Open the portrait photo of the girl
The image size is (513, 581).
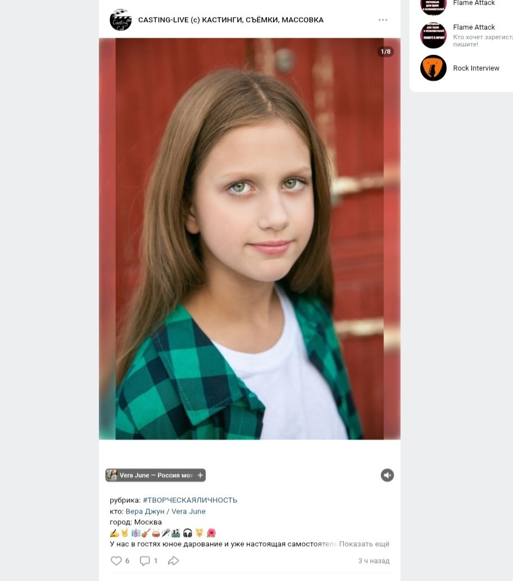point(249,239)
